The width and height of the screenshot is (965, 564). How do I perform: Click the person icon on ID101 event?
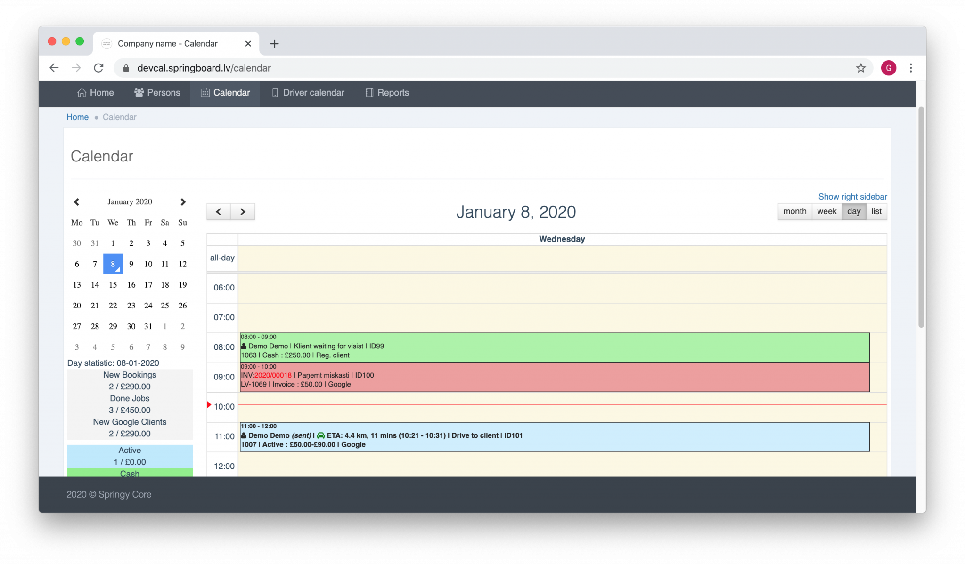[244, 435]
